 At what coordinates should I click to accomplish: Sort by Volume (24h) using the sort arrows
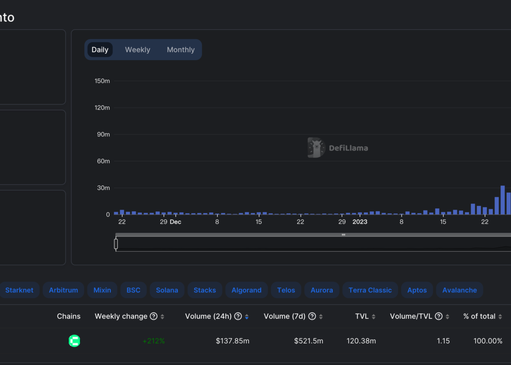247,317
